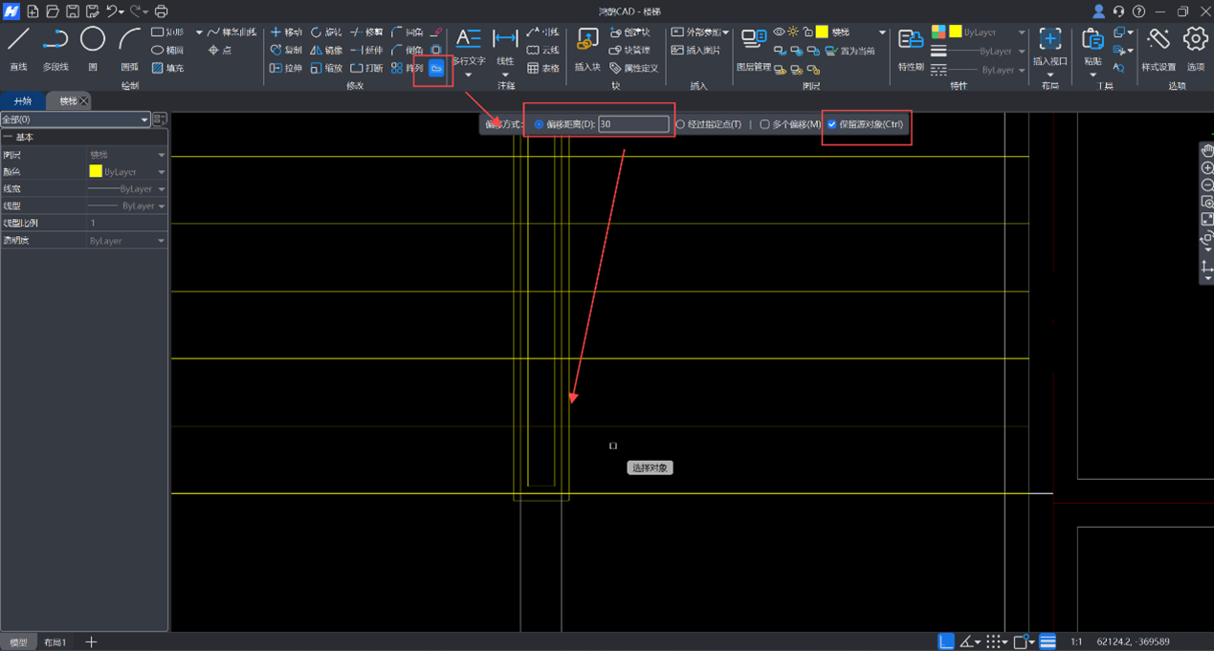Enable the 多个偏移(M) checkbox
This screenshot has width=1214, height=651.
pyautogui.click(x=764, y=124)
